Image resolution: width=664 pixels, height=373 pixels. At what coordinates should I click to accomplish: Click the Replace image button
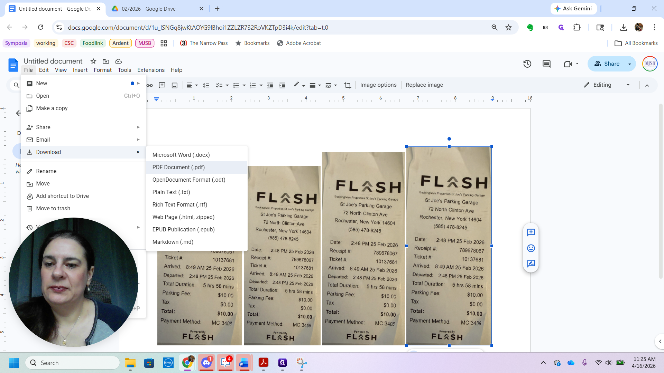coord(424,85)
